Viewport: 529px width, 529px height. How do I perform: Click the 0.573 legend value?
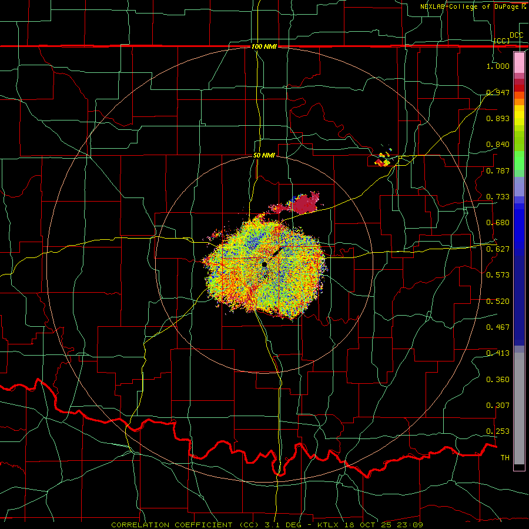pyautogui.click(x=498, y=275)
